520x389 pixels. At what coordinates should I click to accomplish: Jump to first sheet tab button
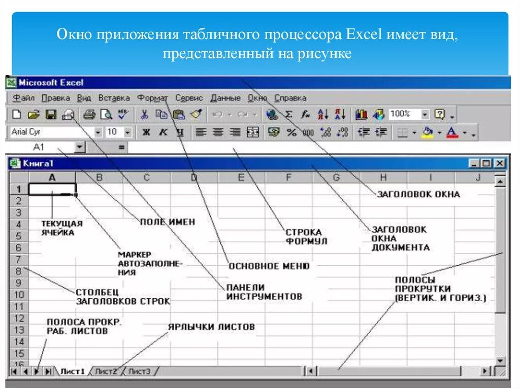pos(14,371)
